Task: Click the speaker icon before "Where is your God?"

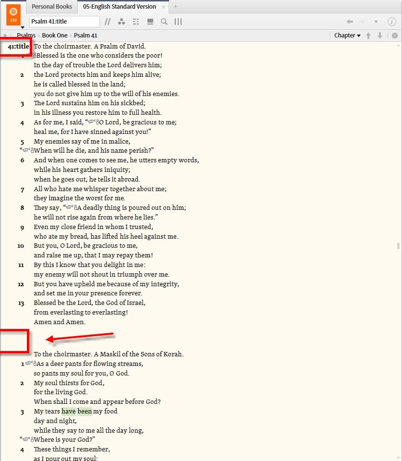Action: pyautogui.click(x=28, y=439)
